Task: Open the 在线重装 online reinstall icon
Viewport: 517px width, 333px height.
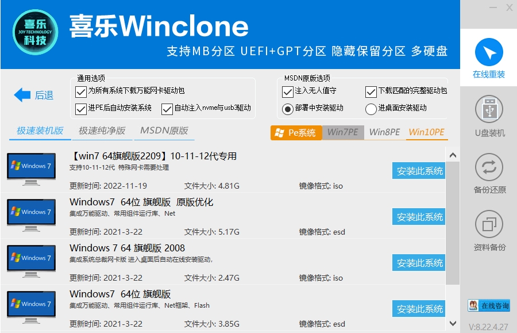Action: pos(489,52)
